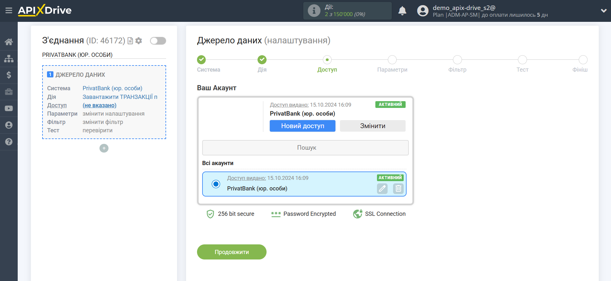611x281 pixels.
Task: Open the hamburger menu
Action: point(9,11)
